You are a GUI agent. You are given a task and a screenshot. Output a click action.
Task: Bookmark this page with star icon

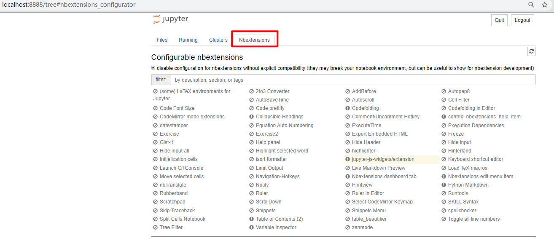pos(545,5)
